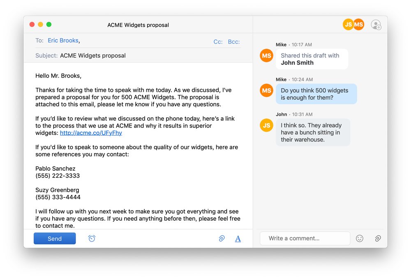Click the 'Mike · 10:17 AM' timestamp
This screenshot has width=411, height=279.
point(294,44)
